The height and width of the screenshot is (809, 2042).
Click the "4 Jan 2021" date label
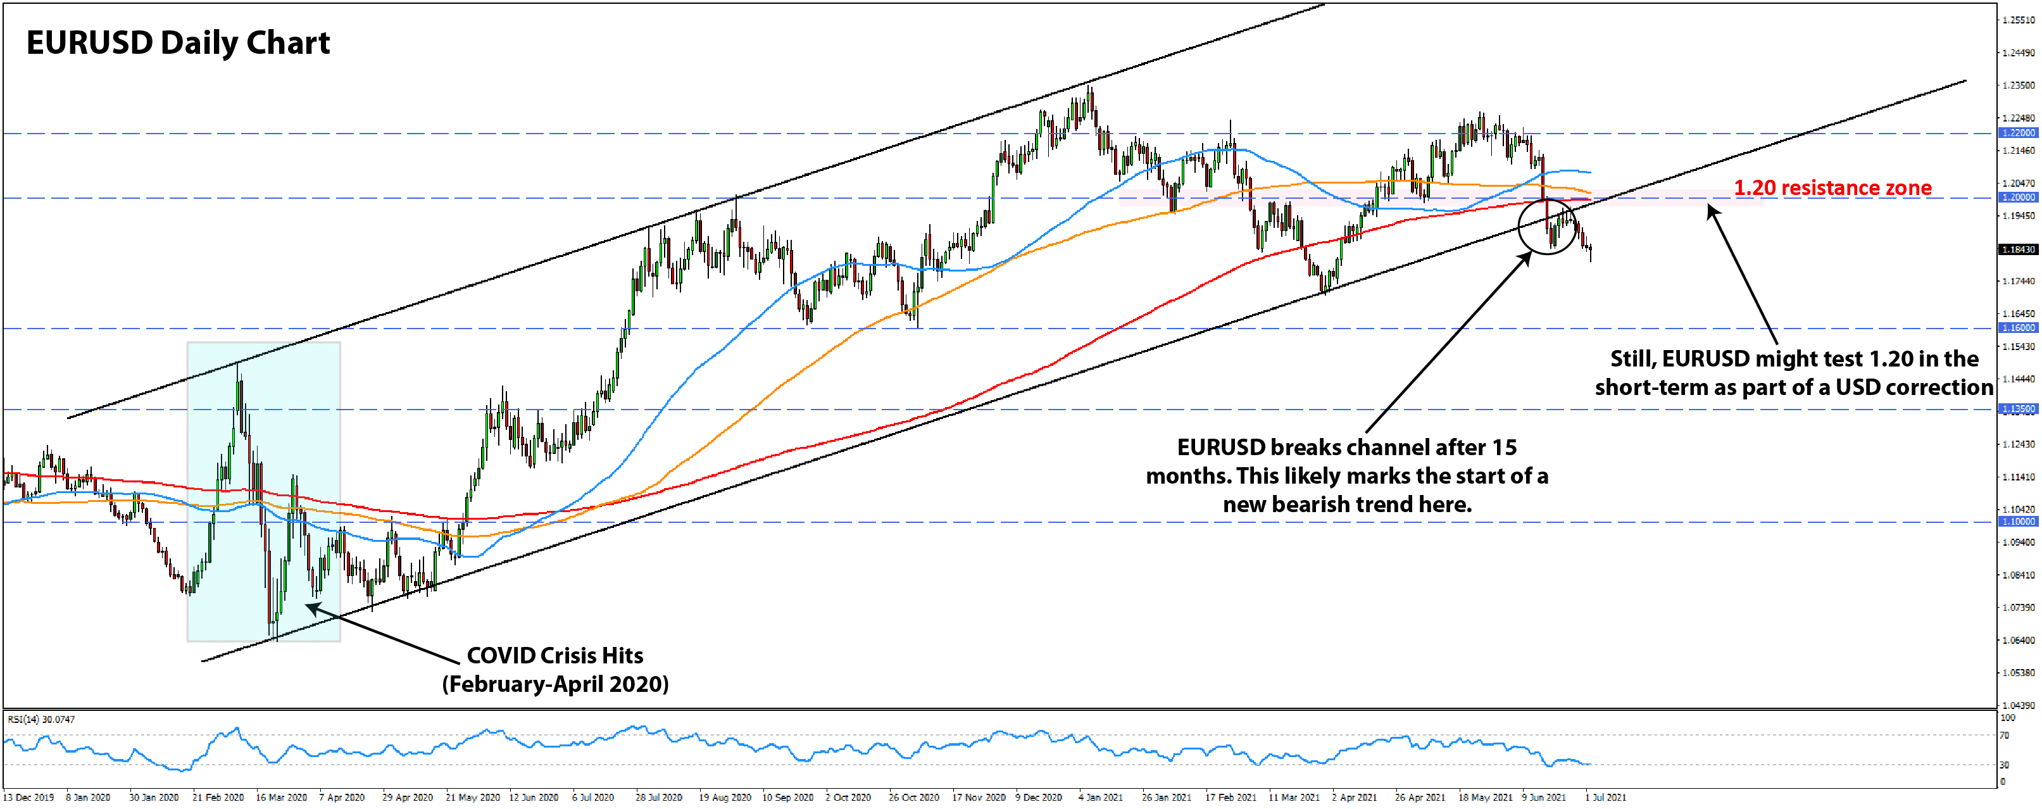tap(1100, 797)
